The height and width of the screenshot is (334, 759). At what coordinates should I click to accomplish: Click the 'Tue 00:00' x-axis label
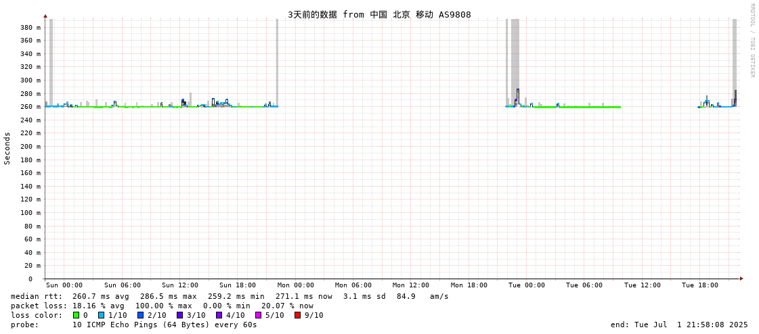tap(527, 285)
